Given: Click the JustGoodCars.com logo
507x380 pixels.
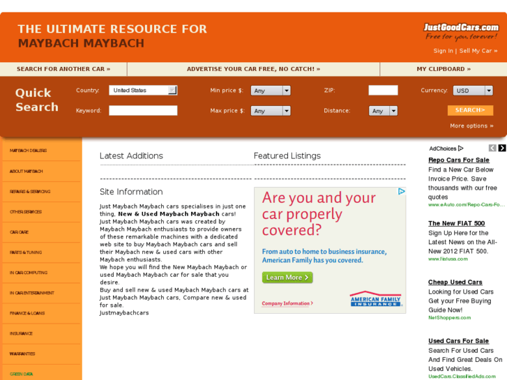Looking at the screenshot, I should 461,31.
